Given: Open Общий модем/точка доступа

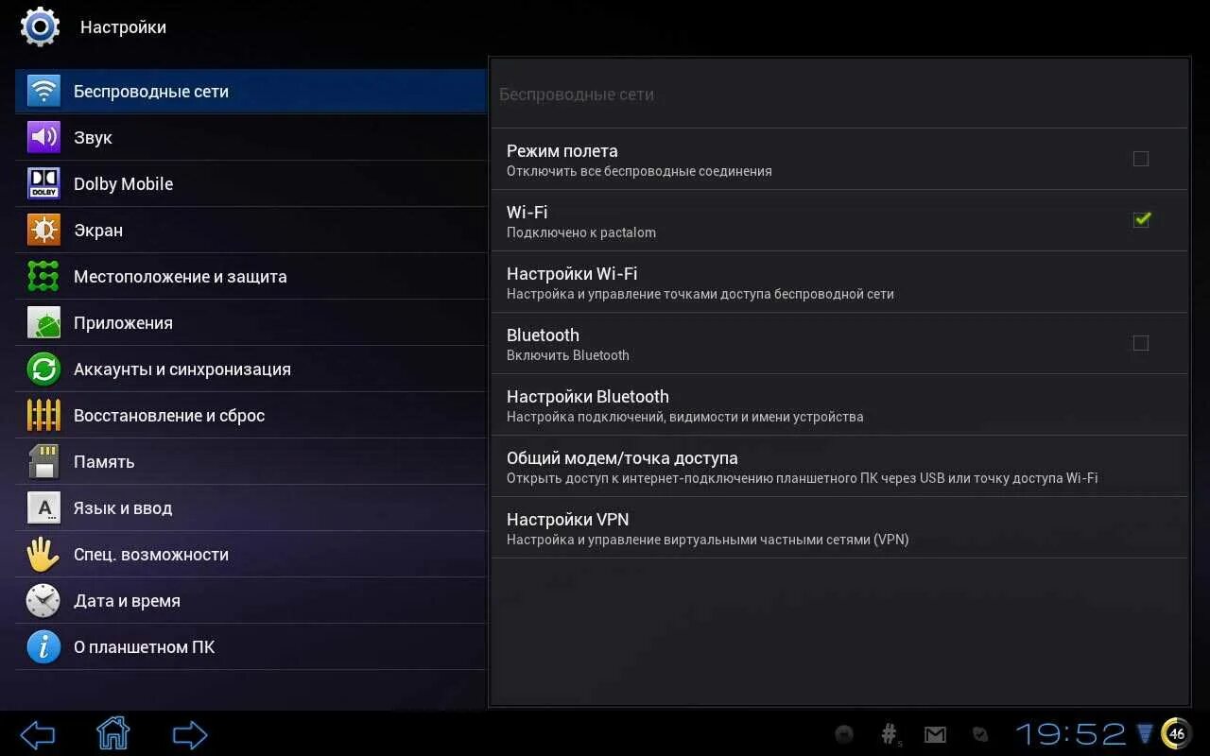Looking at the screenshot, I should tap(839, 466).
